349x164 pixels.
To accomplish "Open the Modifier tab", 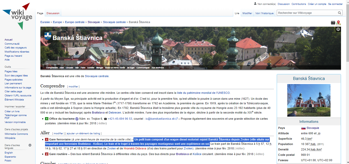I will point(247,13).
